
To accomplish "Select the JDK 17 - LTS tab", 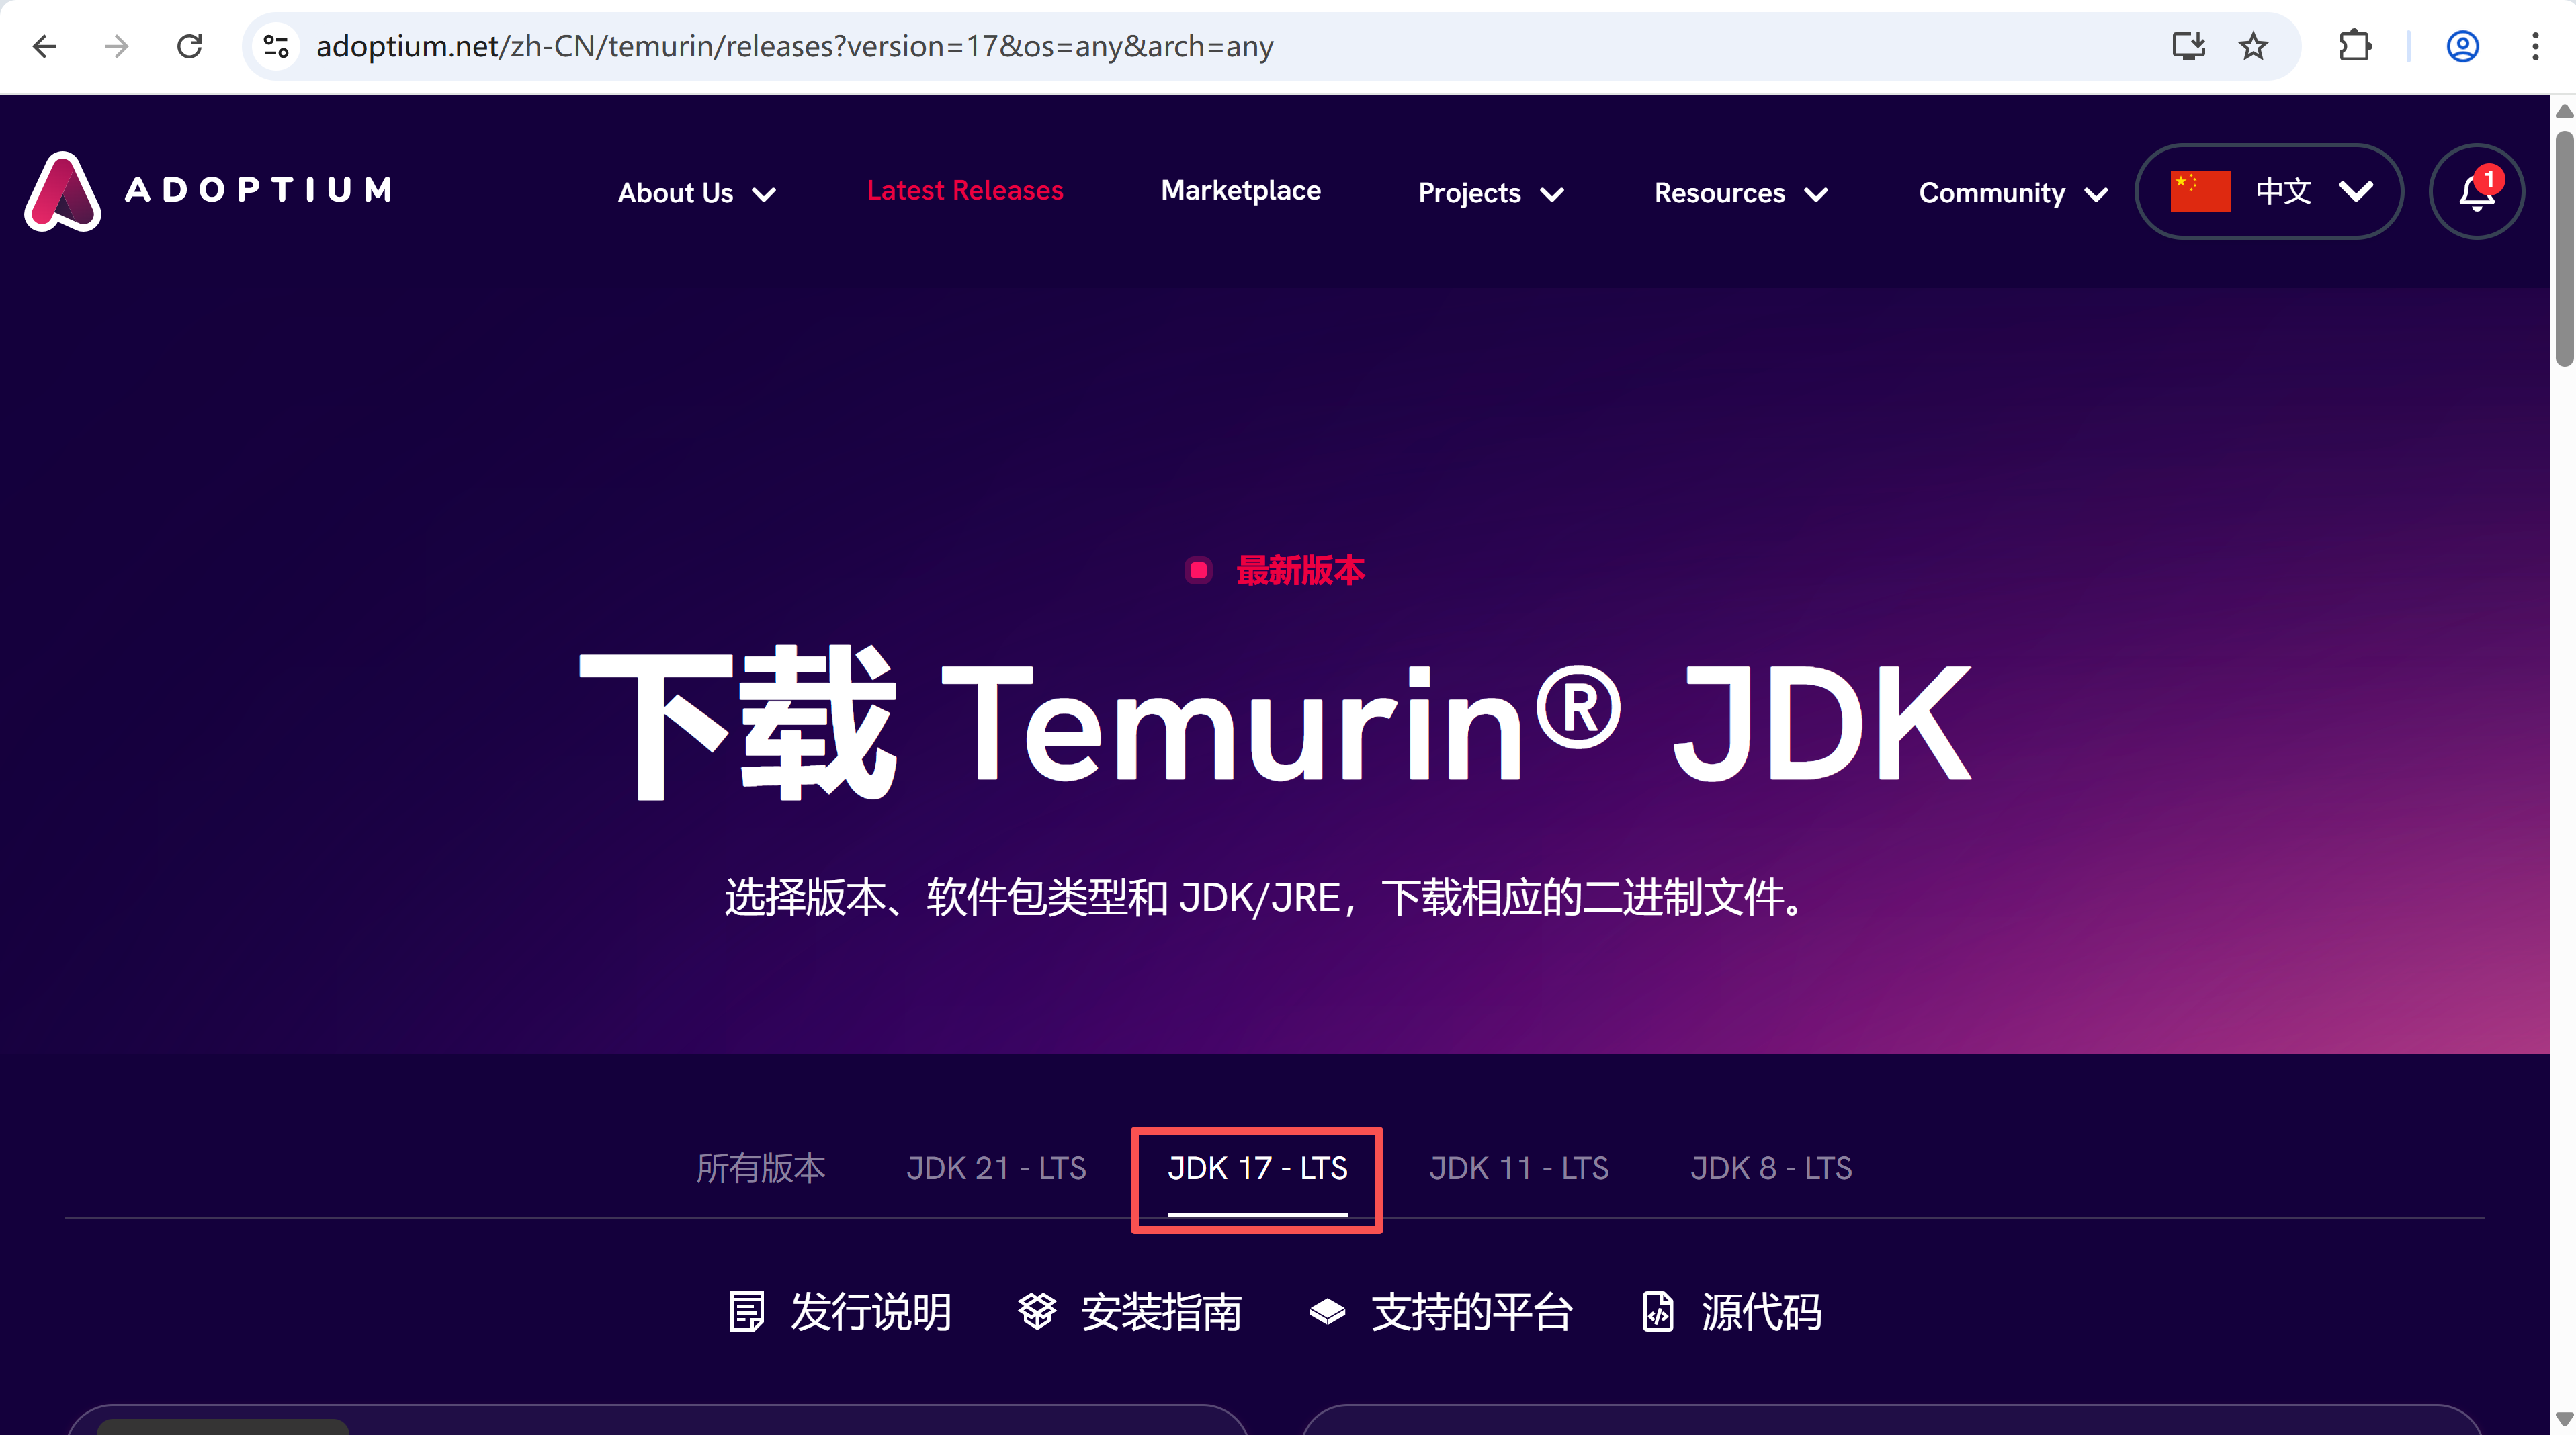I will [1257, 1168].
